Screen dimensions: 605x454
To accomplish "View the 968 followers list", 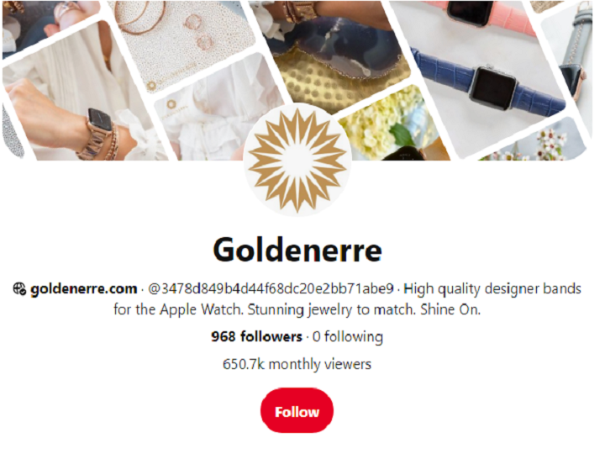I will point(256,336).
